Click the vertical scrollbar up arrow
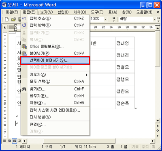This screenshot has width=162, height=151. tap(158, 28)
